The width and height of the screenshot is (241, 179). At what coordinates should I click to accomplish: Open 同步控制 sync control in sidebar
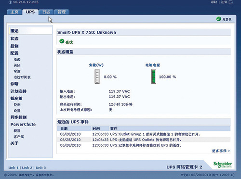pos(18,117)
